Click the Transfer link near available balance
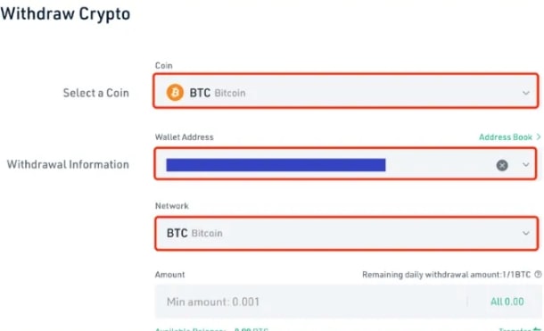 [520, 329]
